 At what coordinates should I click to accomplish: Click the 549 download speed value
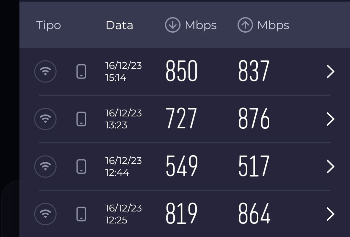(182, 166)
